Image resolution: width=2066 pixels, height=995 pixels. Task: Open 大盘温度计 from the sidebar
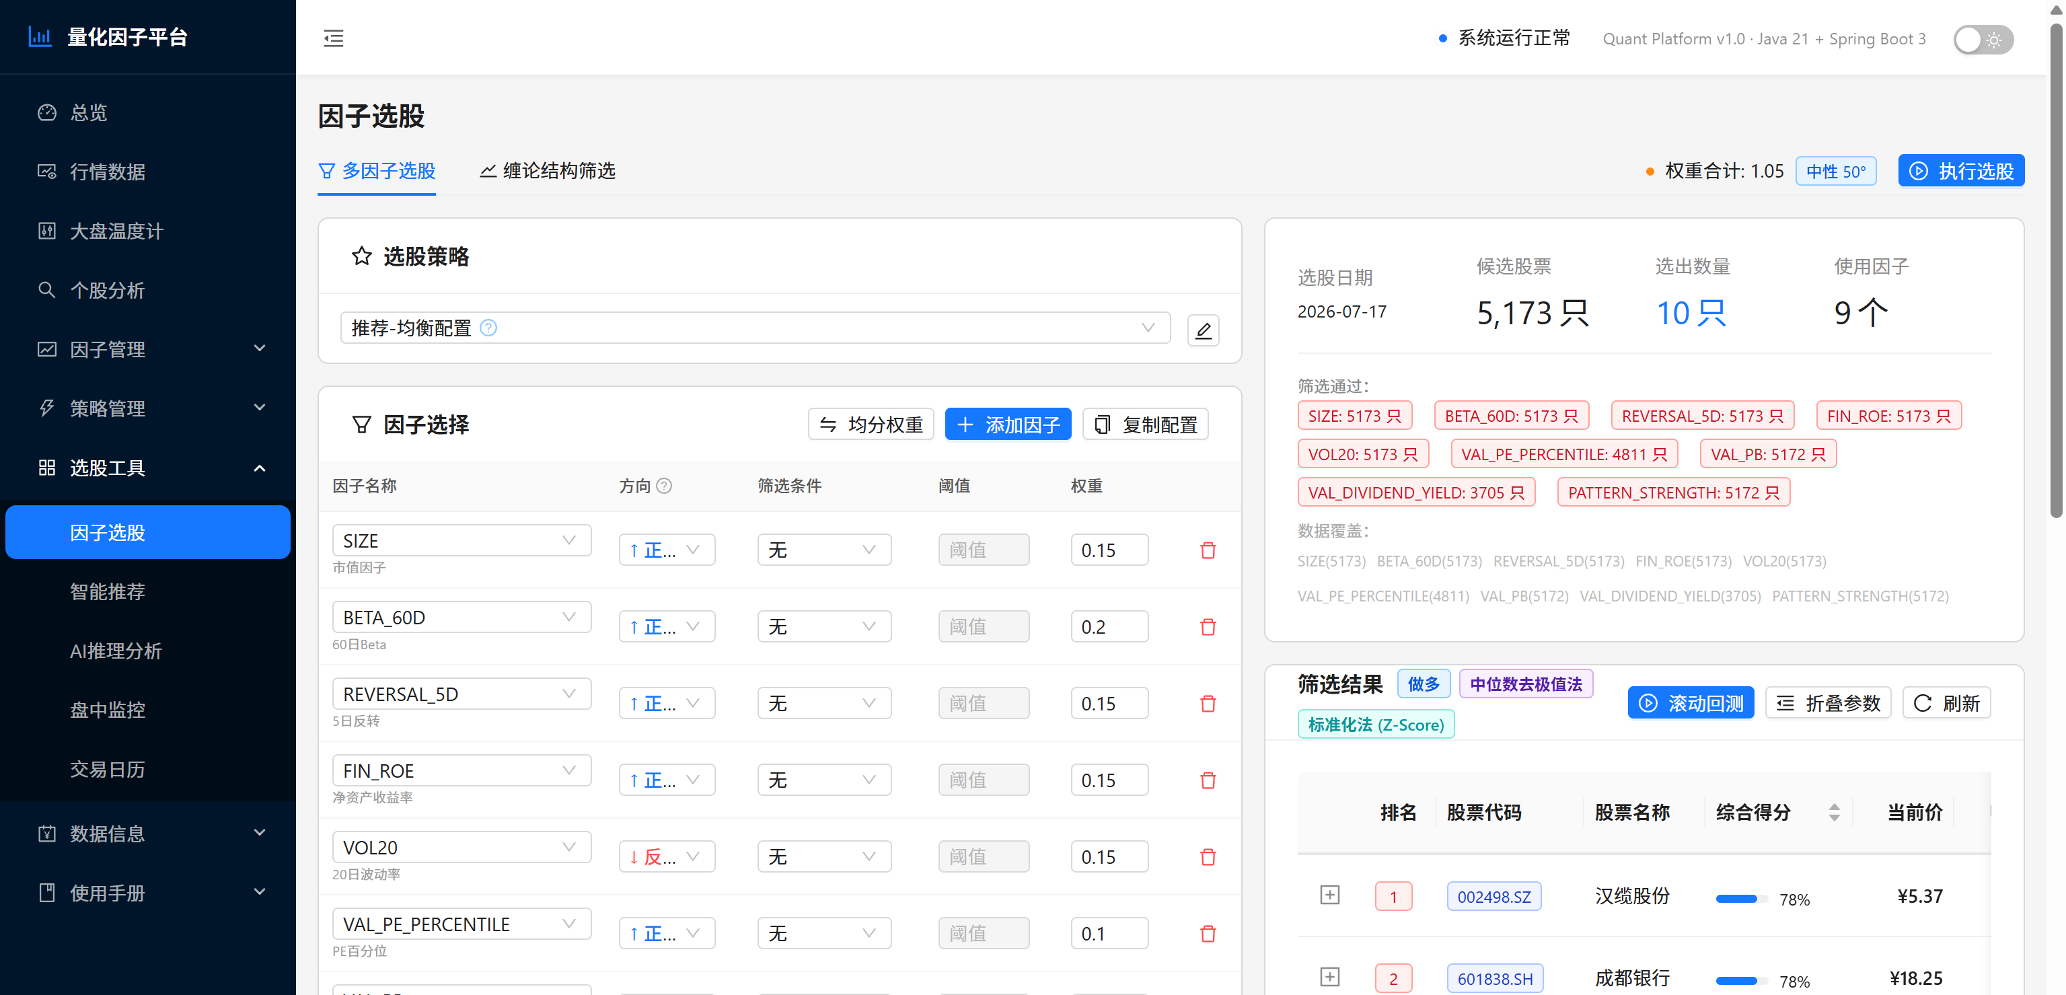pos(147,231)
